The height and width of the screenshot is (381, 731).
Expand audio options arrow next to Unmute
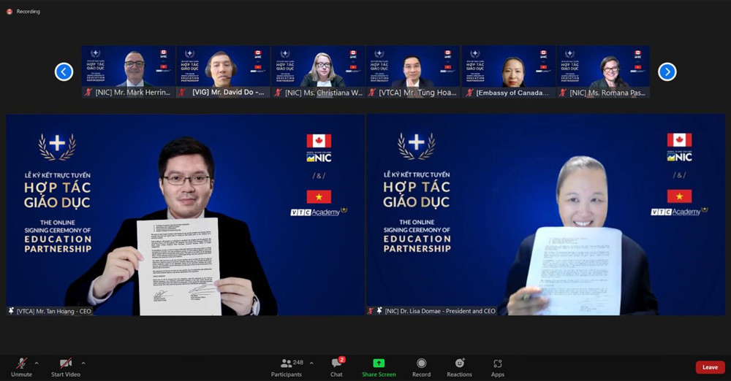click(37, 363)
